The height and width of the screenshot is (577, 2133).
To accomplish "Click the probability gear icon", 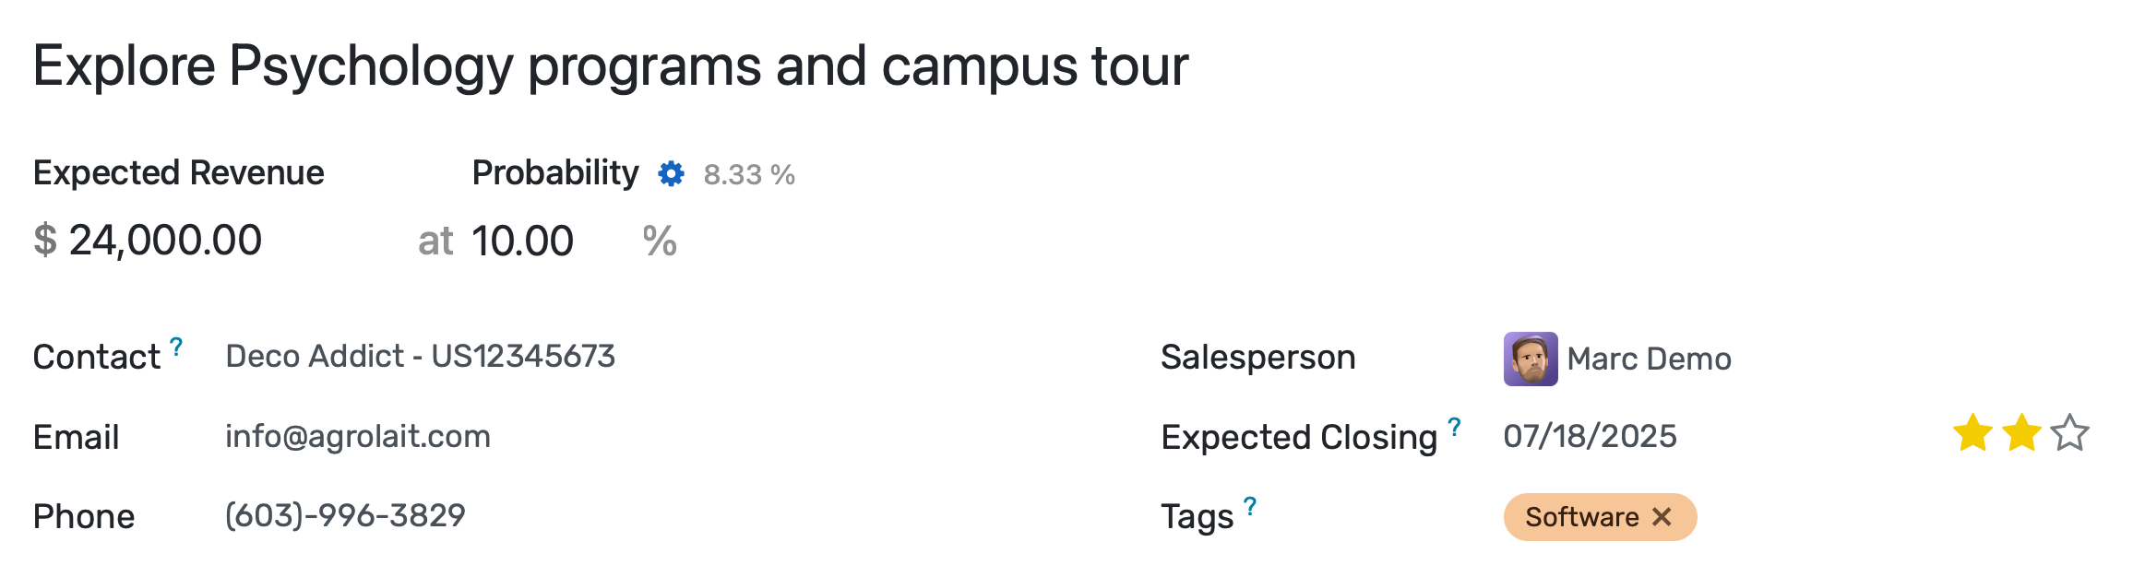I will click(x=671, y=173).
